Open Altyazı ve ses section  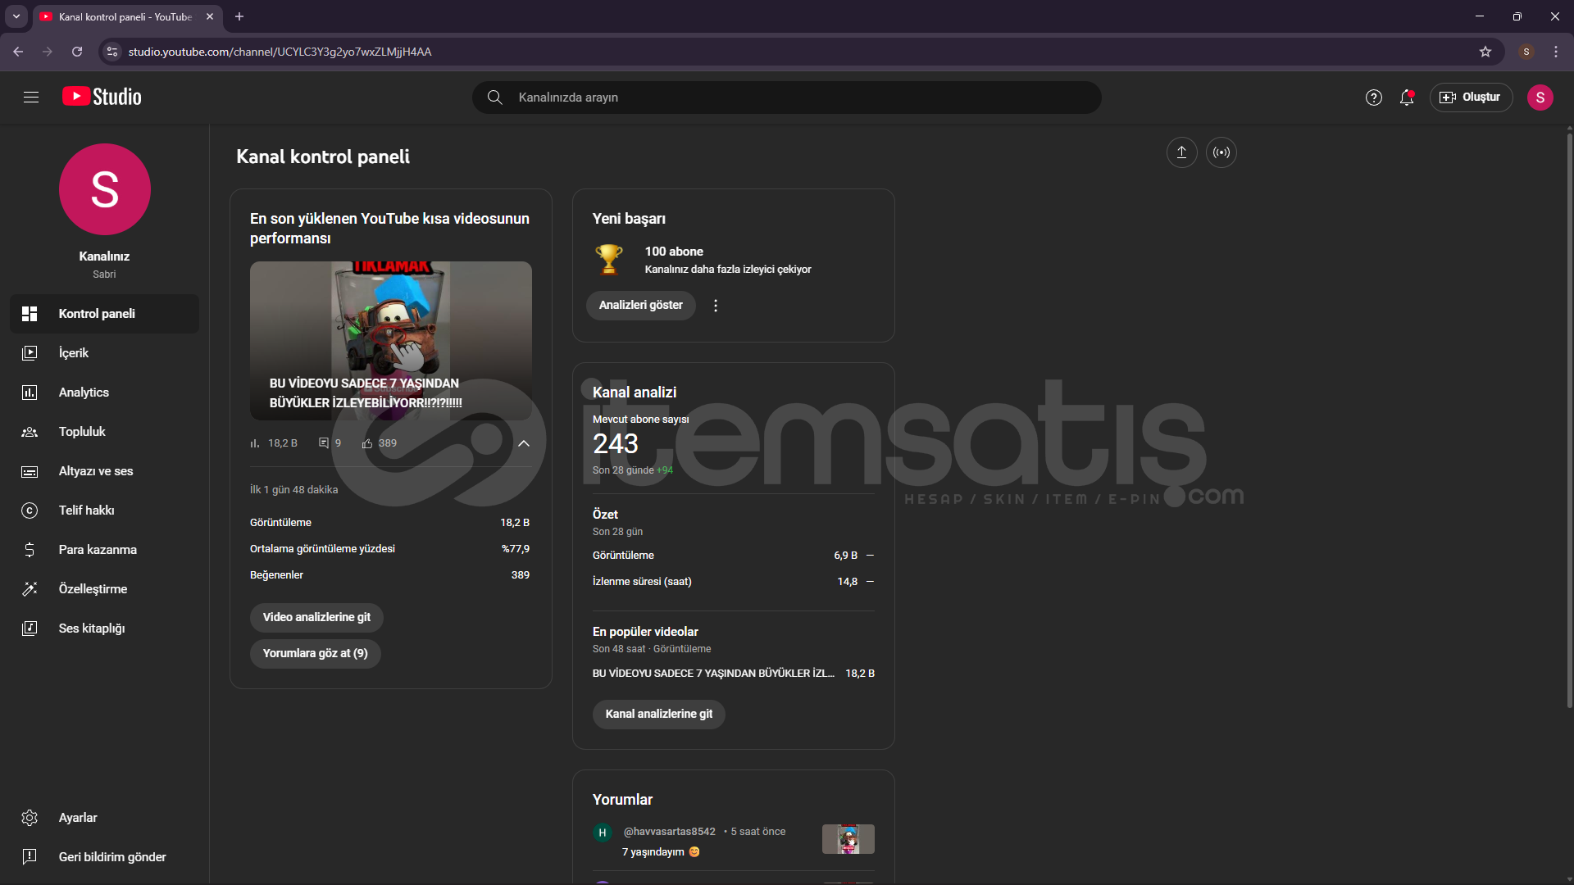pyautogui.click(x=104, y=471)
